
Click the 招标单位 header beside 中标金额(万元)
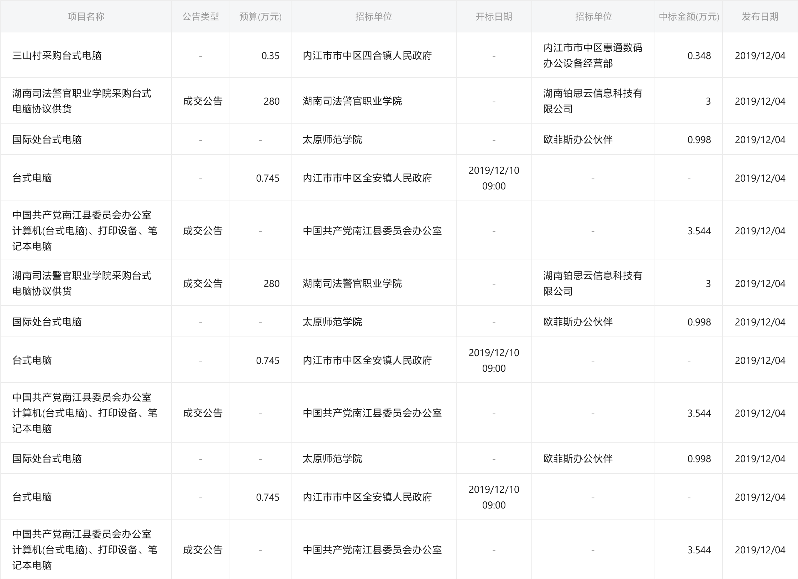594,17
